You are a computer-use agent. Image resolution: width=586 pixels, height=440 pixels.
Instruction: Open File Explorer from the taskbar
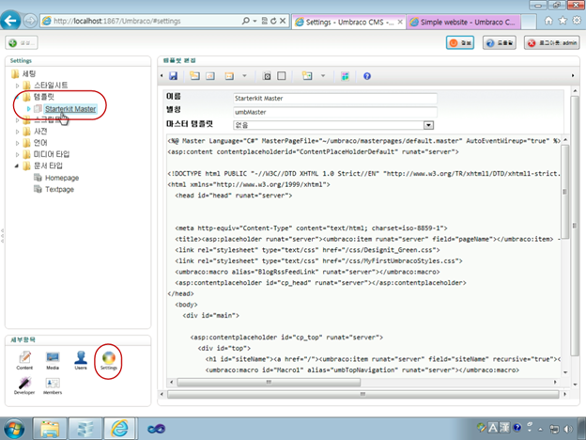50,429
